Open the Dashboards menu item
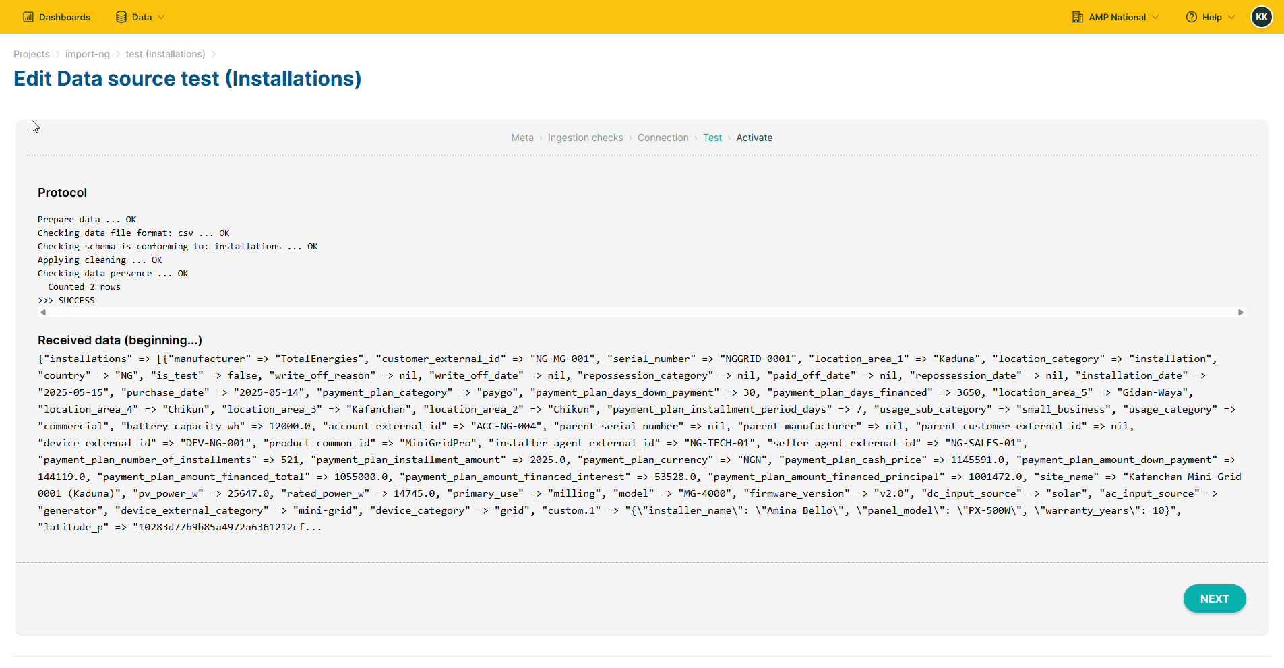 [57, 17]
